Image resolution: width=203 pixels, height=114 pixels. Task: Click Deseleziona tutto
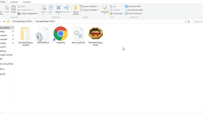(134, 10)
